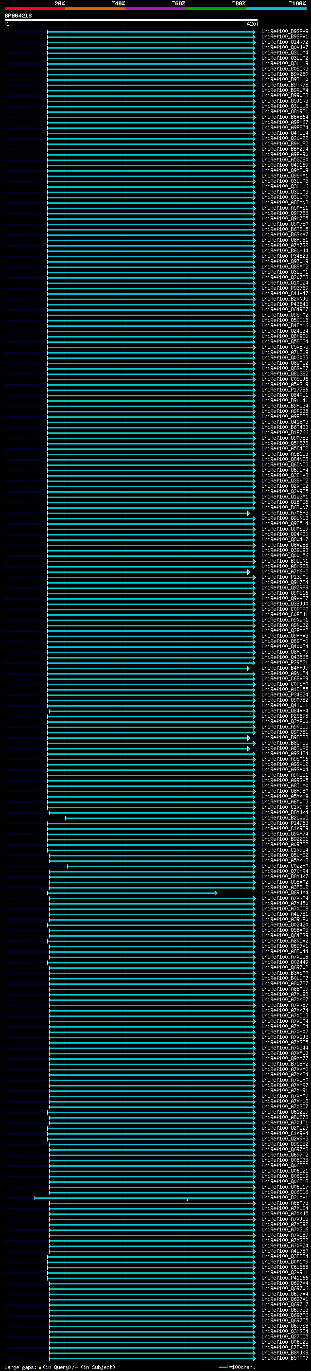Click label UniRef100_Q8W4H7
This screenshot has width=311, height=1371.
coord(284,540)
